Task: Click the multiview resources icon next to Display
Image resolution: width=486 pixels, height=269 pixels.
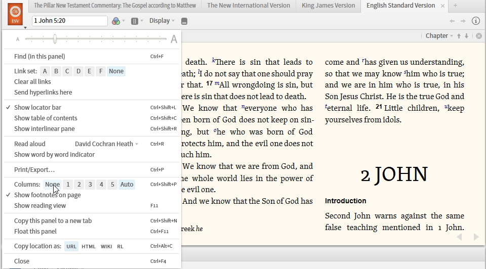Action: pyautogui.click(x=184, y=21)
